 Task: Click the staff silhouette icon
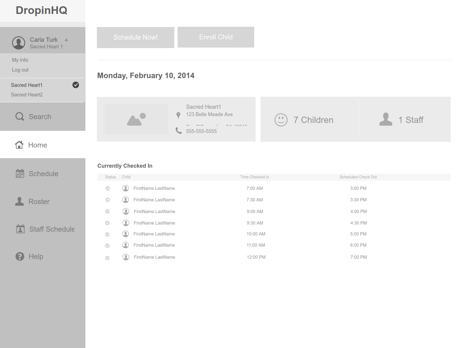(386, 119)
